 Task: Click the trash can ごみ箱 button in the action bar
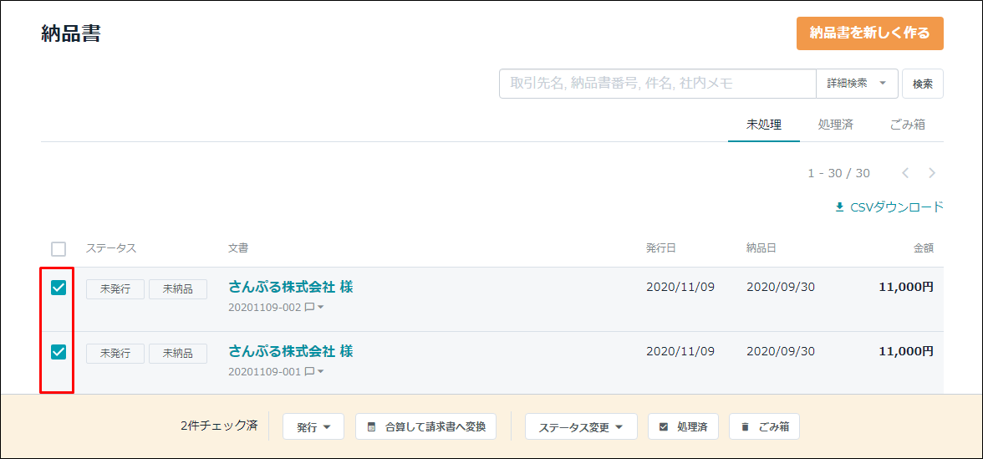point(764,427)
